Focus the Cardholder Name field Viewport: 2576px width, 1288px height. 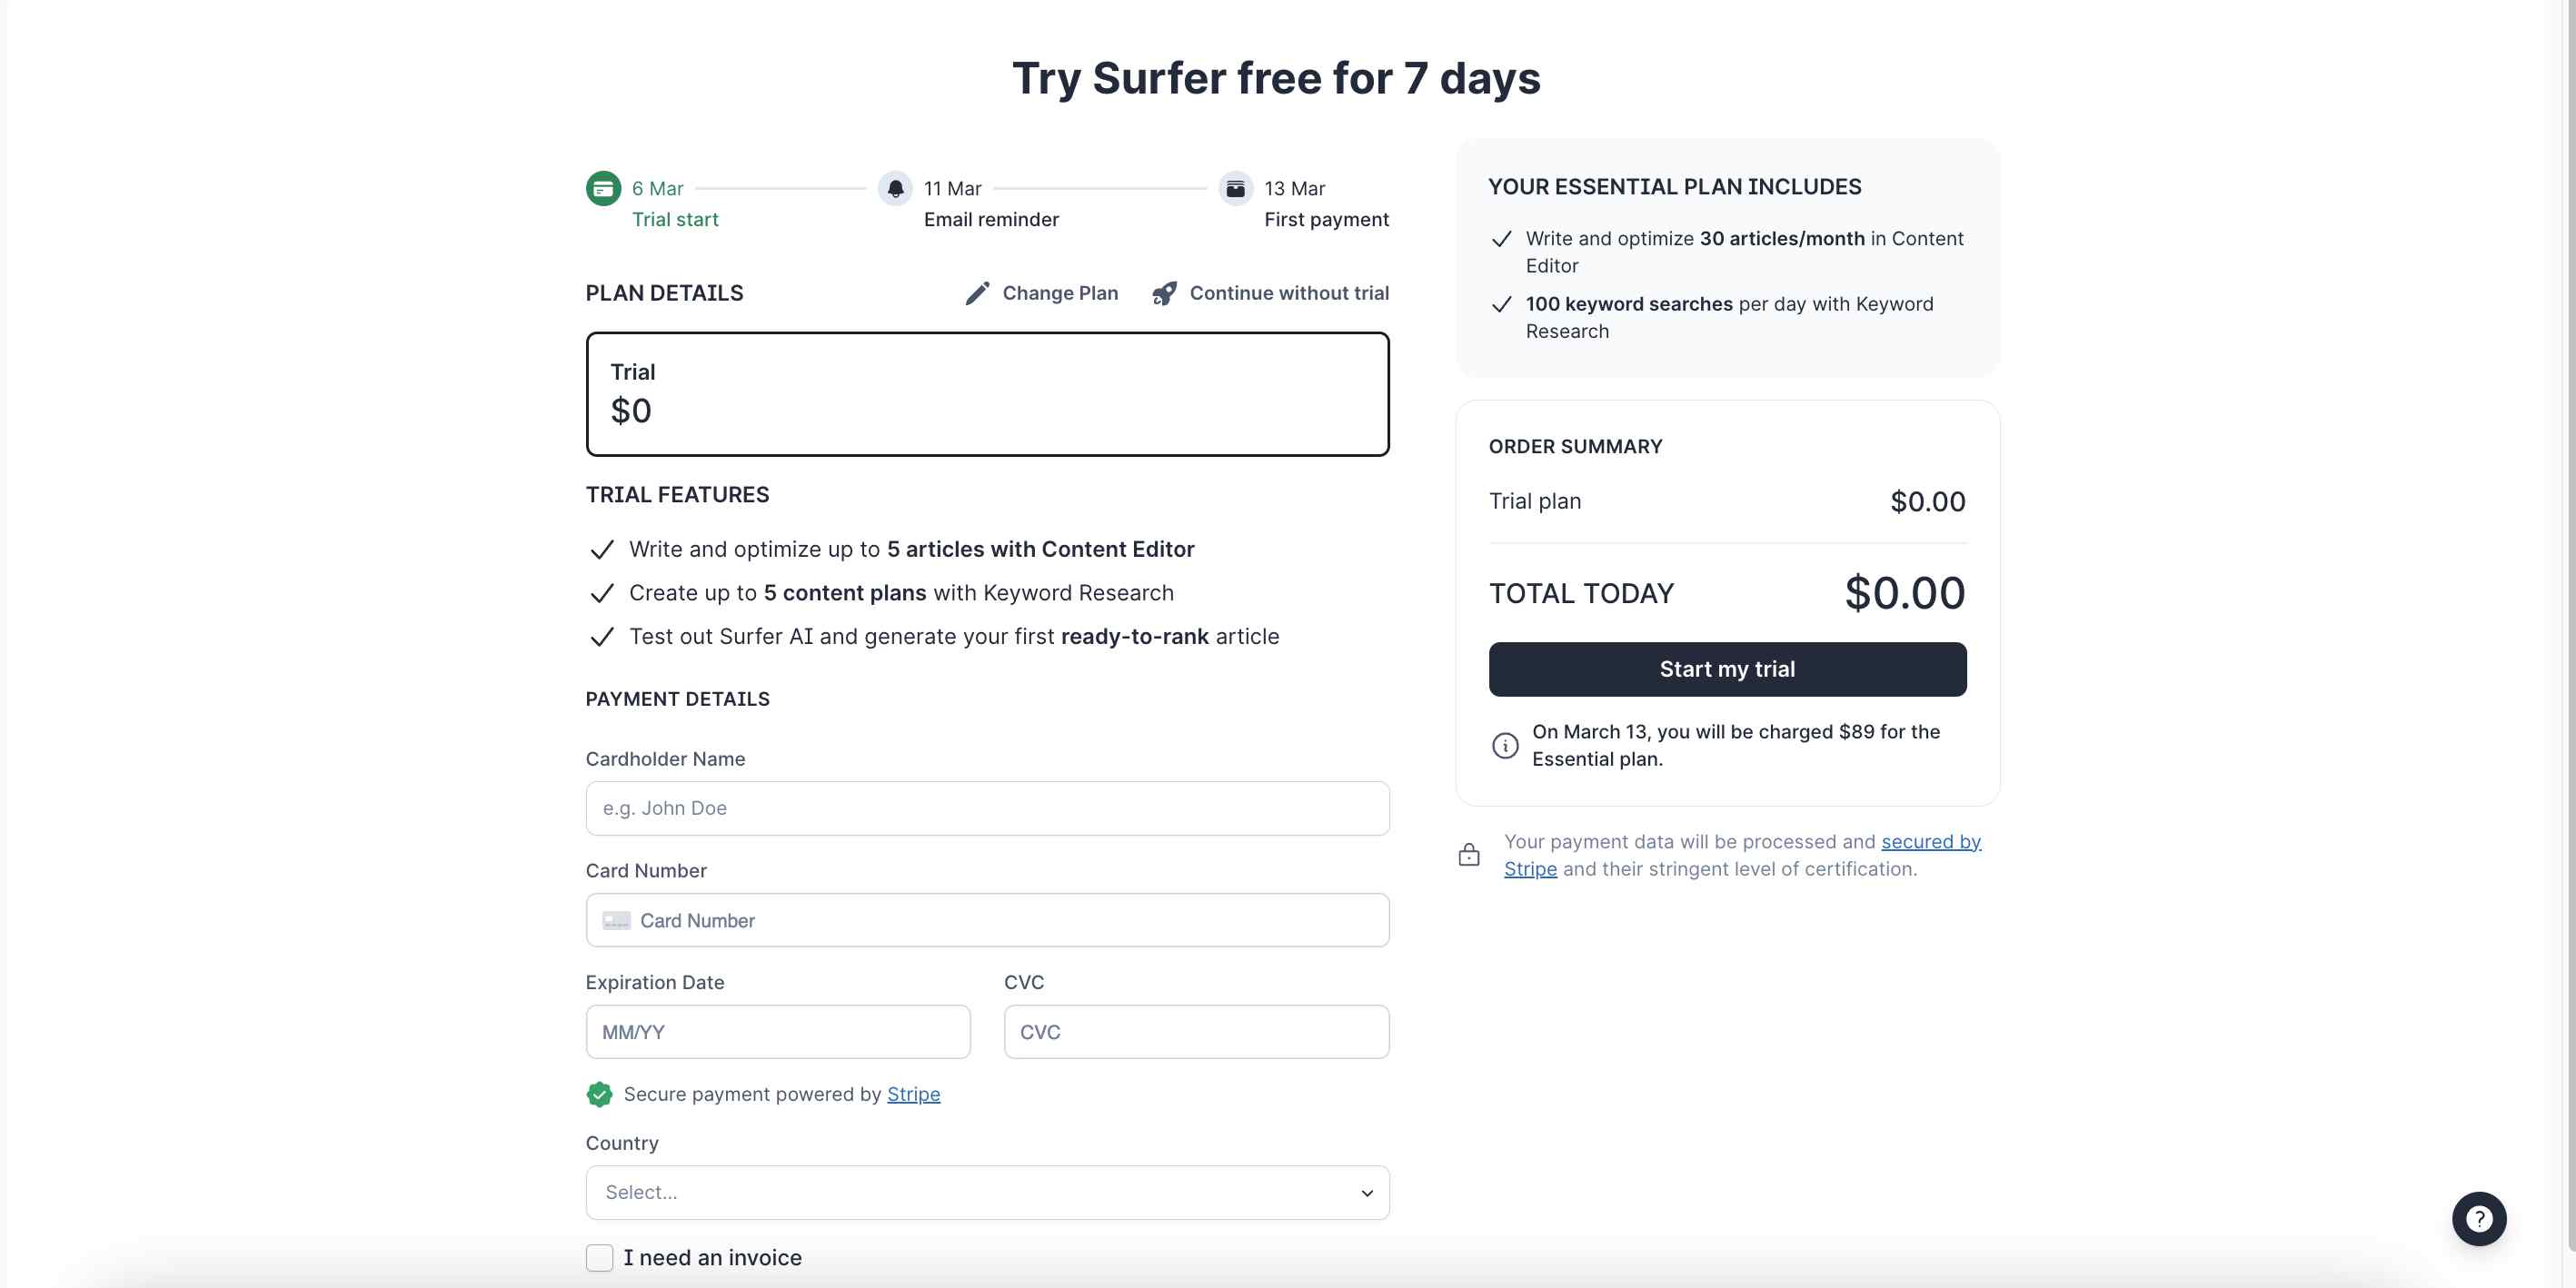(x=987, y=808)
